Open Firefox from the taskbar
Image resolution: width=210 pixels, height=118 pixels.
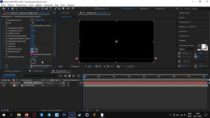click(27, 115)
